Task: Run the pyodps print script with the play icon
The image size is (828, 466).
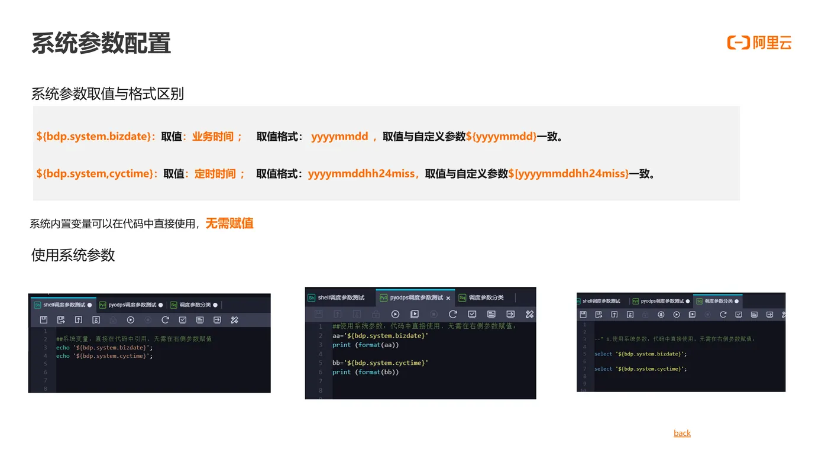Action: pos(395,314)
